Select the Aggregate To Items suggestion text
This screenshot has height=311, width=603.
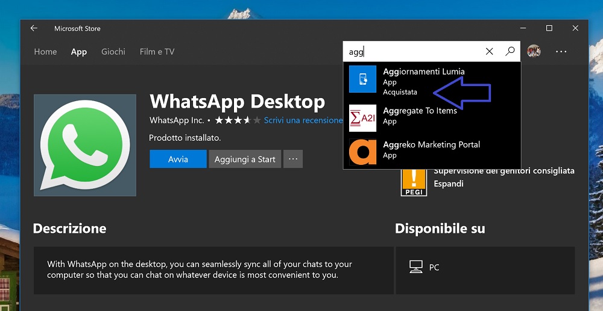click(x=420, y=111)
